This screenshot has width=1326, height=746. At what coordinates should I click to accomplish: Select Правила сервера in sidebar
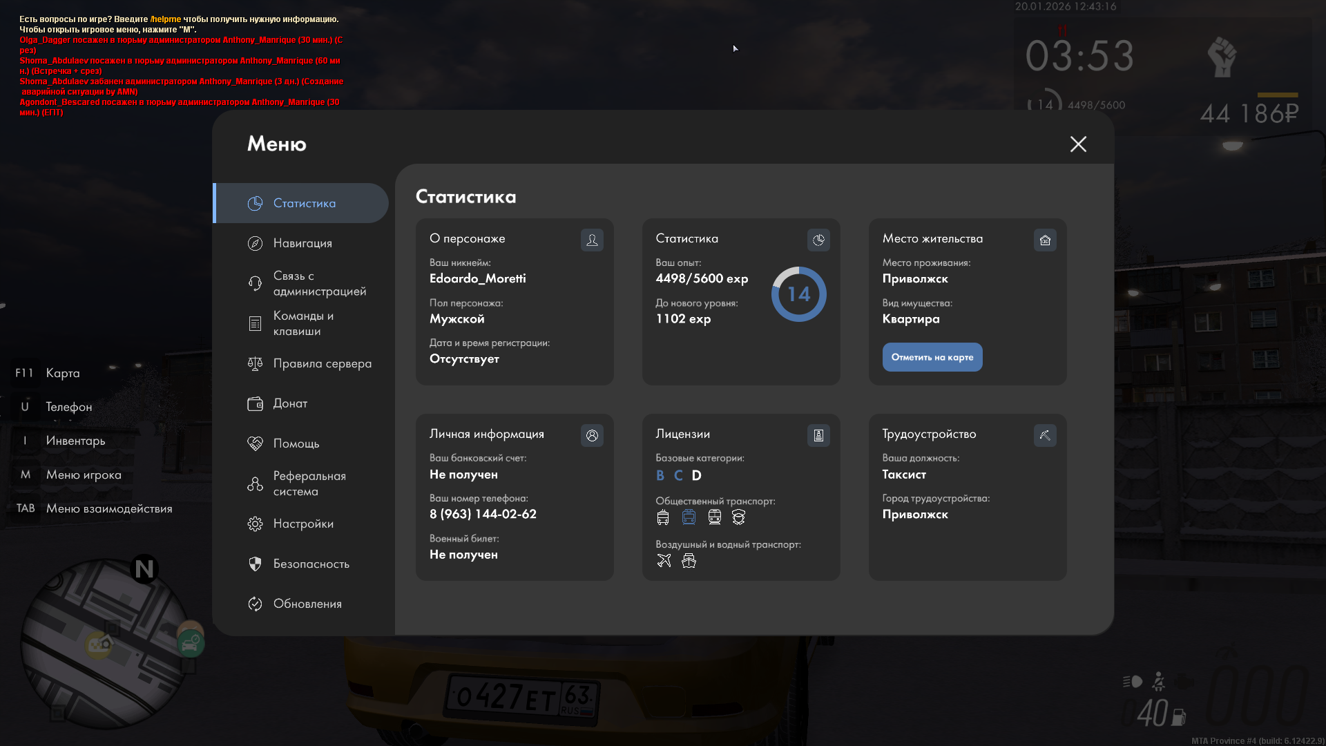(322, 363)
